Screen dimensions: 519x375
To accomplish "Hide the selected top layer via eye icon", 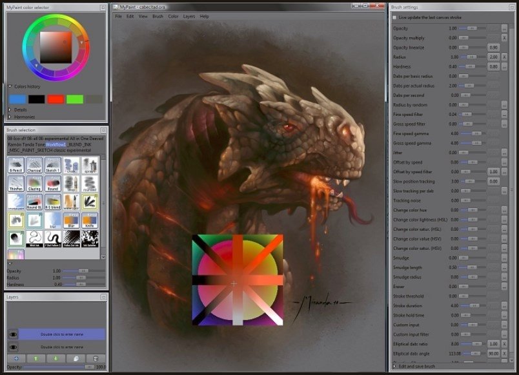I will click(x=12, y=334).
